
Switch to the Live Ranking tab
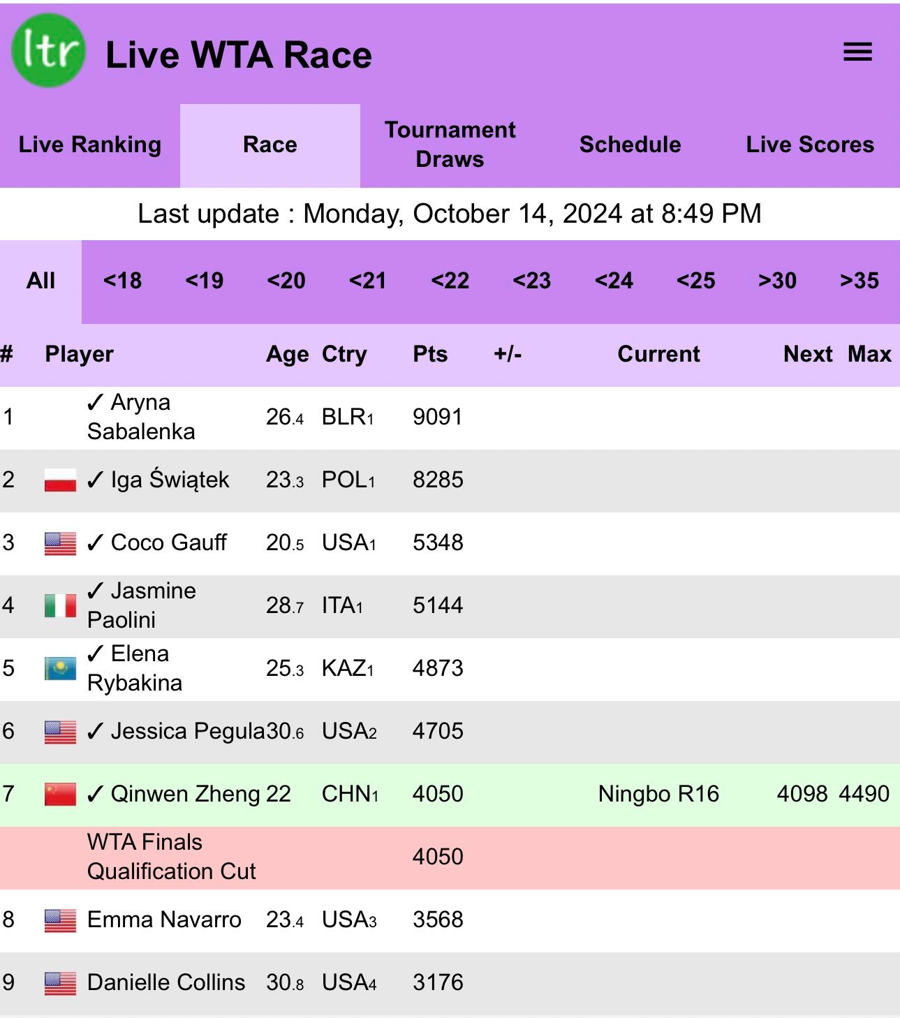[90, 145]
